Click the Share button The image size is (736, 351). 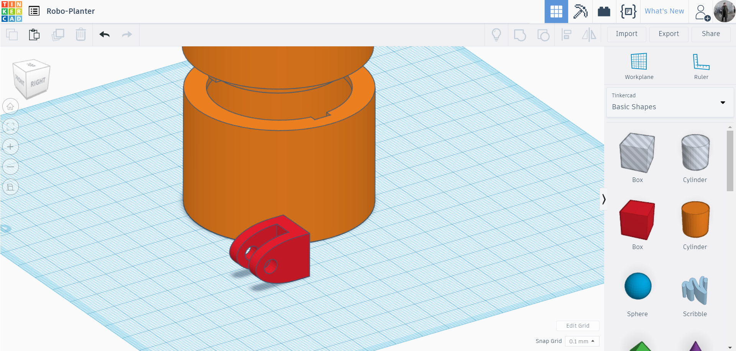click(711, 34)
